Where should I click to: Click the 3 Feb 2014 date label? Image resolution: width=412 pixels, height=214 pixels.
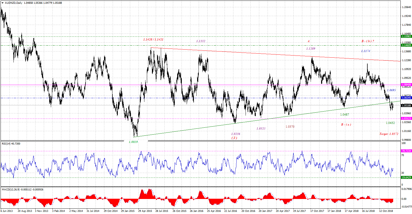tap(58, 211)
